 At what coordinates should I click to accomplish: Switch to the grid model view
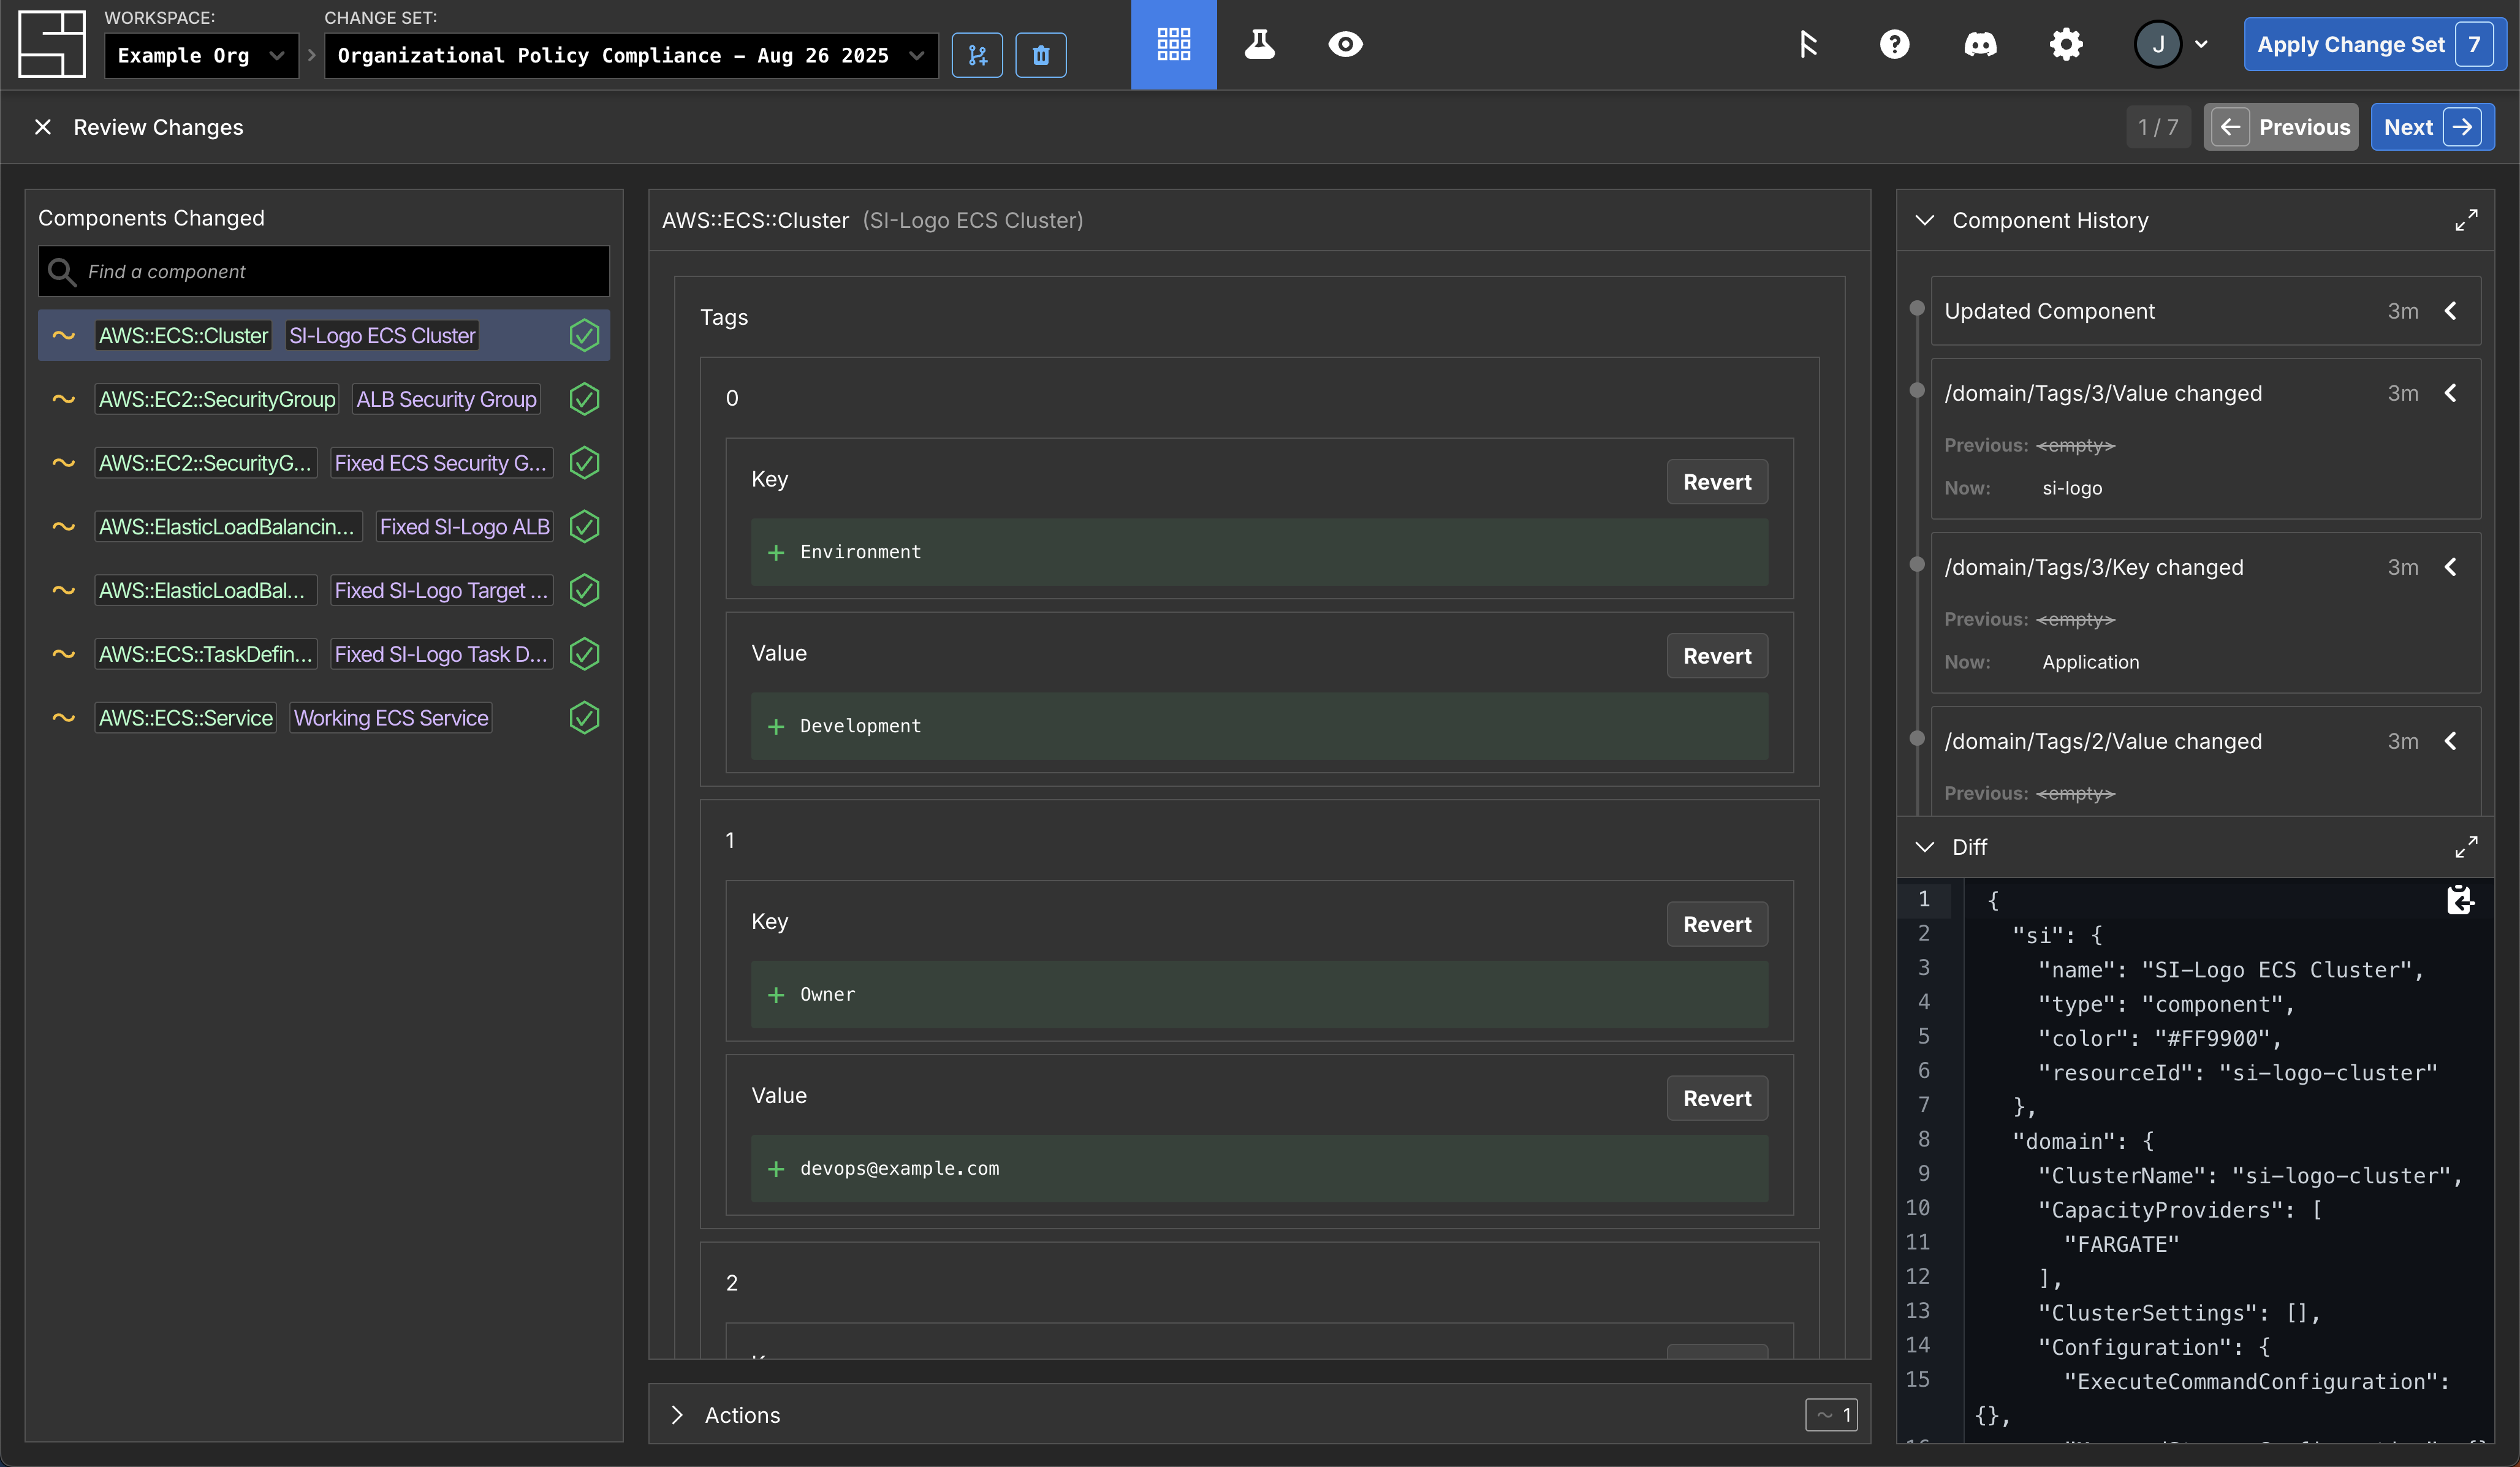[1174, 44]
